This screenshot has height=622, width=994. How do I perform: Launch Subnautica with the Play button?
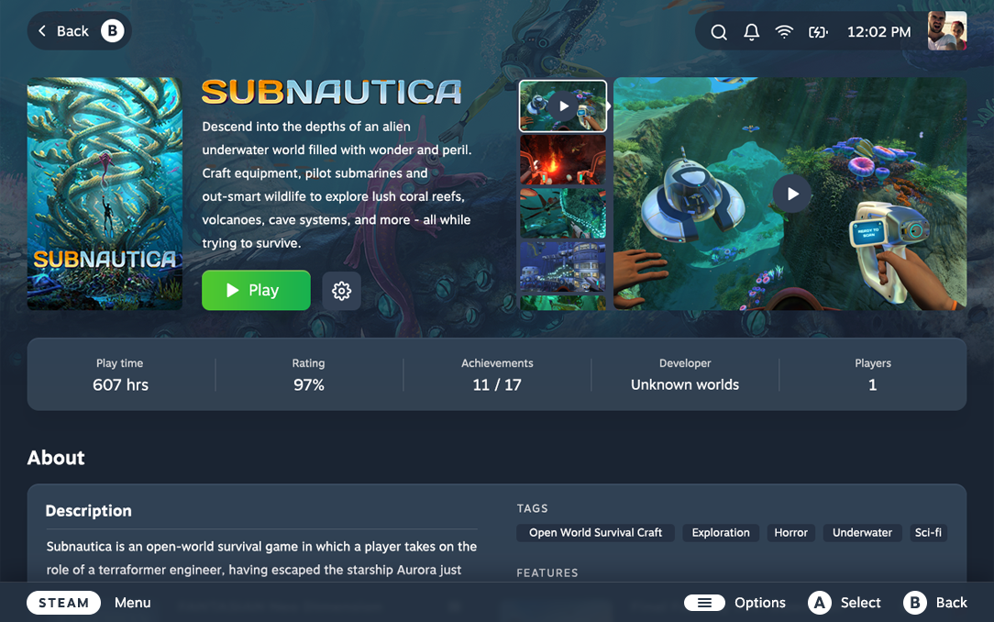[x=256, y=291]
